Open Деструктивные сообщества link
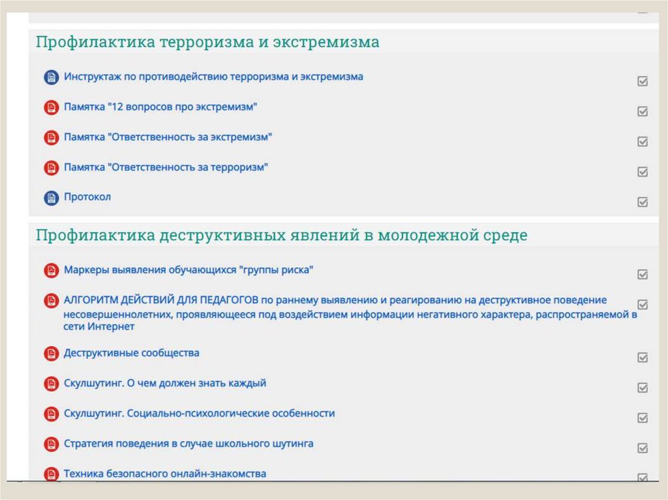The width and height of the screenshot is (668, 500). coord(132,353)
